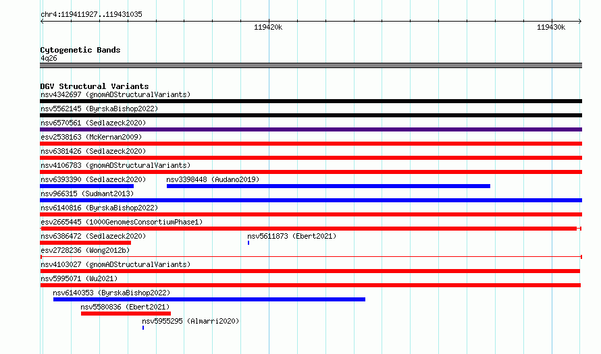Open nsv3398448 Audano2019 label
Viewport: 601px width, 354px height.
(213, 179)
